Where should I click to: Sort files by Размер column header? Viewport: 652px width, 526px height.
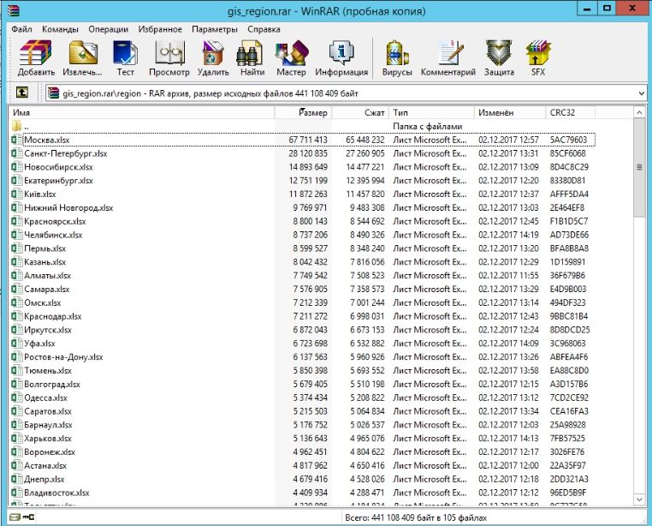pos(303,112)
